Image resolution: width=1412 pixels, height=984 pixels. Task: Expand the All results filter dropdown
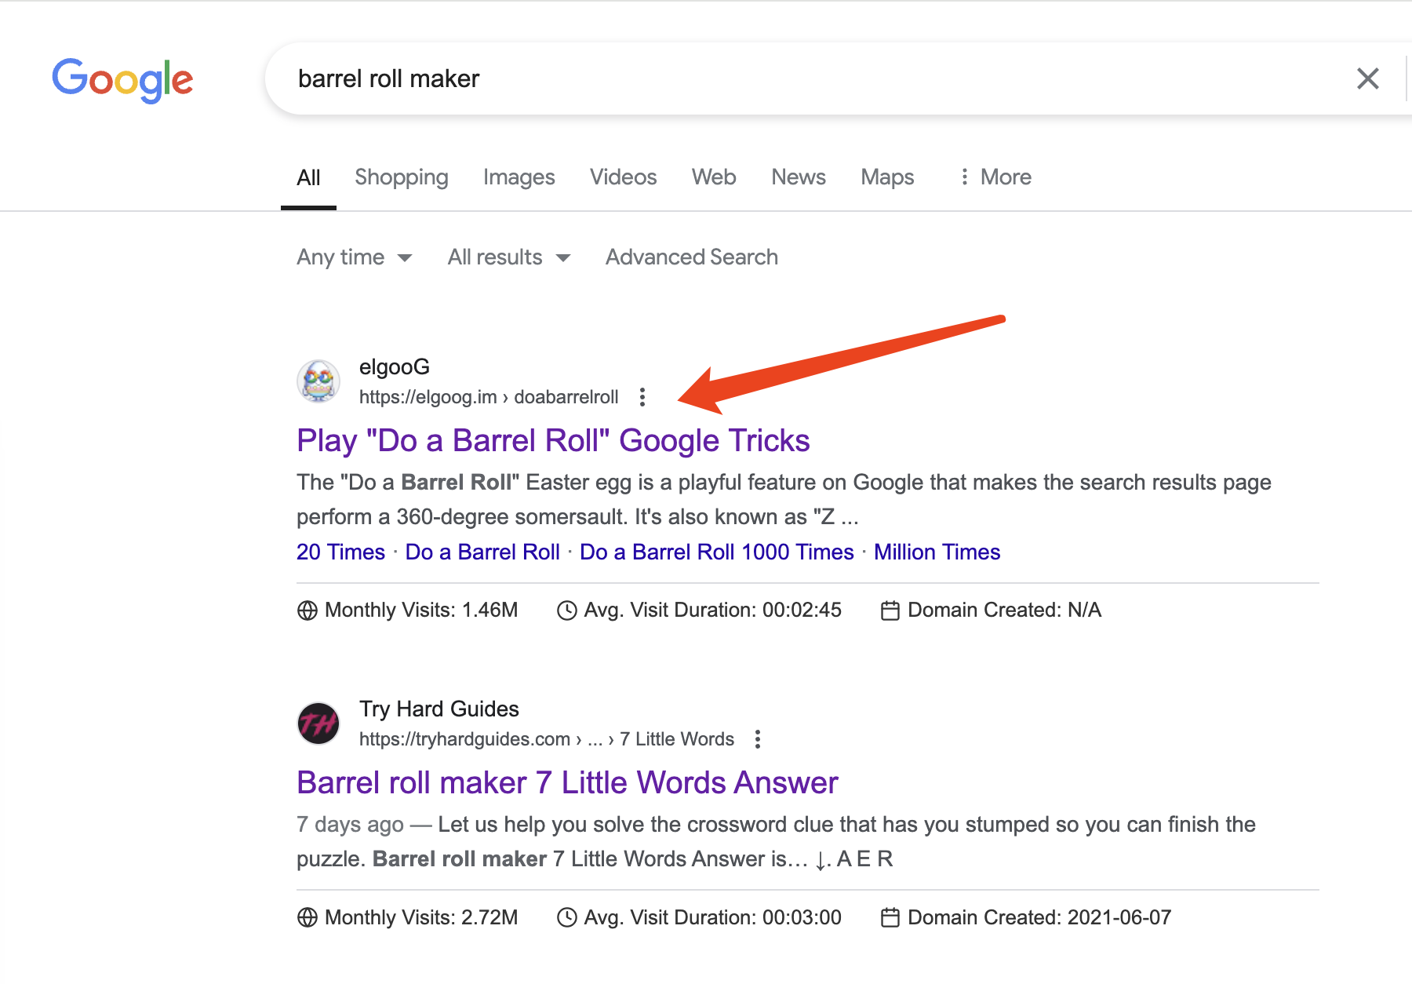tap(509, 257)
